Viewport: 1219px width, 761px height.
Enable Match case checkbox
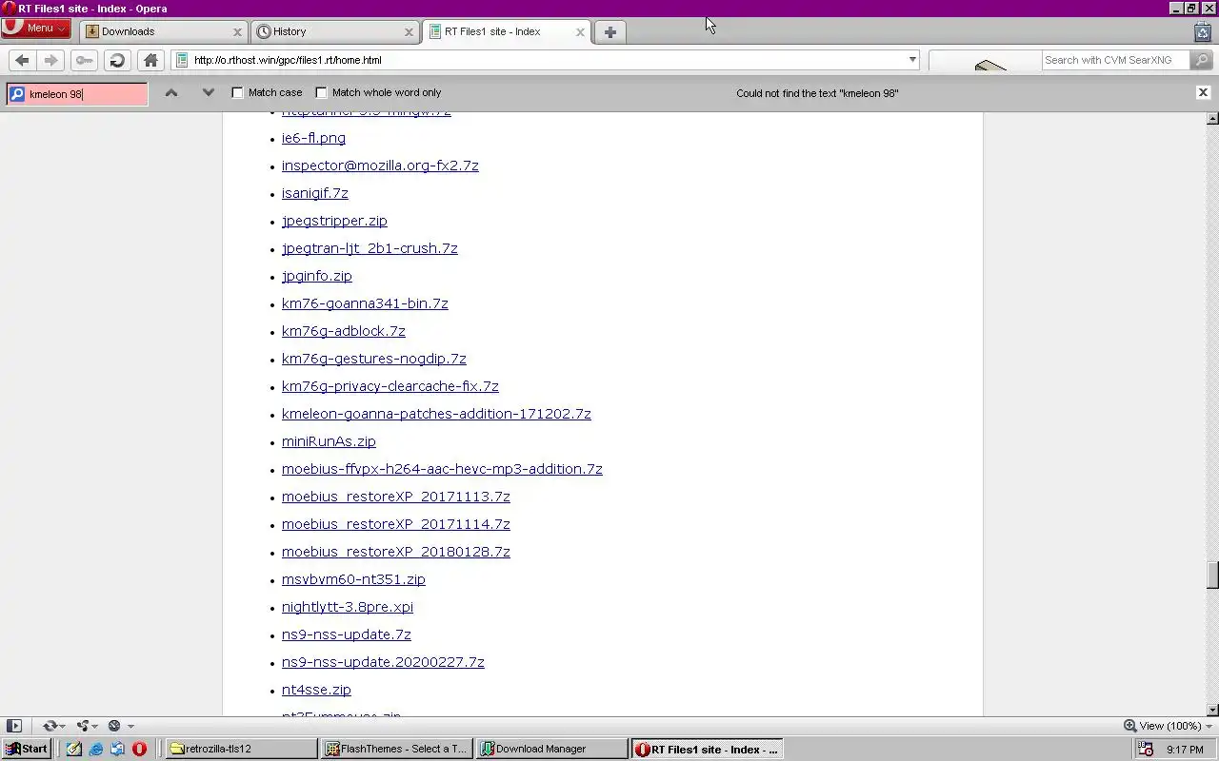click(238, 92)
